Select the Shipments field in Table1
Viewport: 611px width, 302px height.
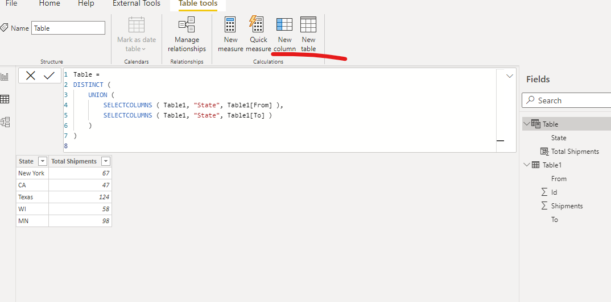[567, 205]
